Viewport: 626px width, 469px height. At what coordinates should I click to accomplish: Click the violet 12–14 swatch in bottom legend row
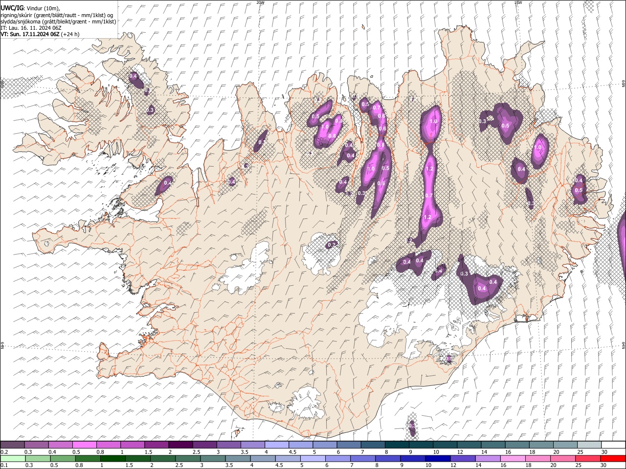463,459
